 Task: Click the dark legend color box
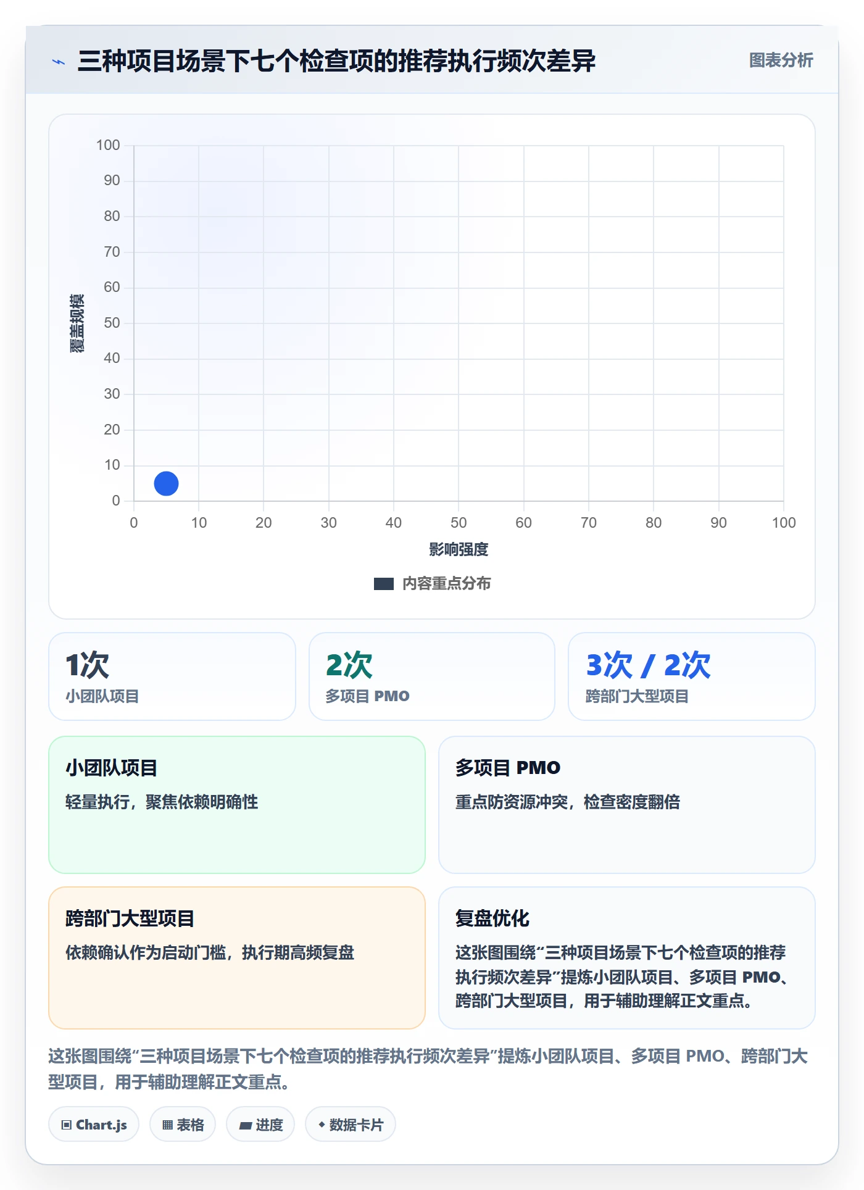pos(384,584)
